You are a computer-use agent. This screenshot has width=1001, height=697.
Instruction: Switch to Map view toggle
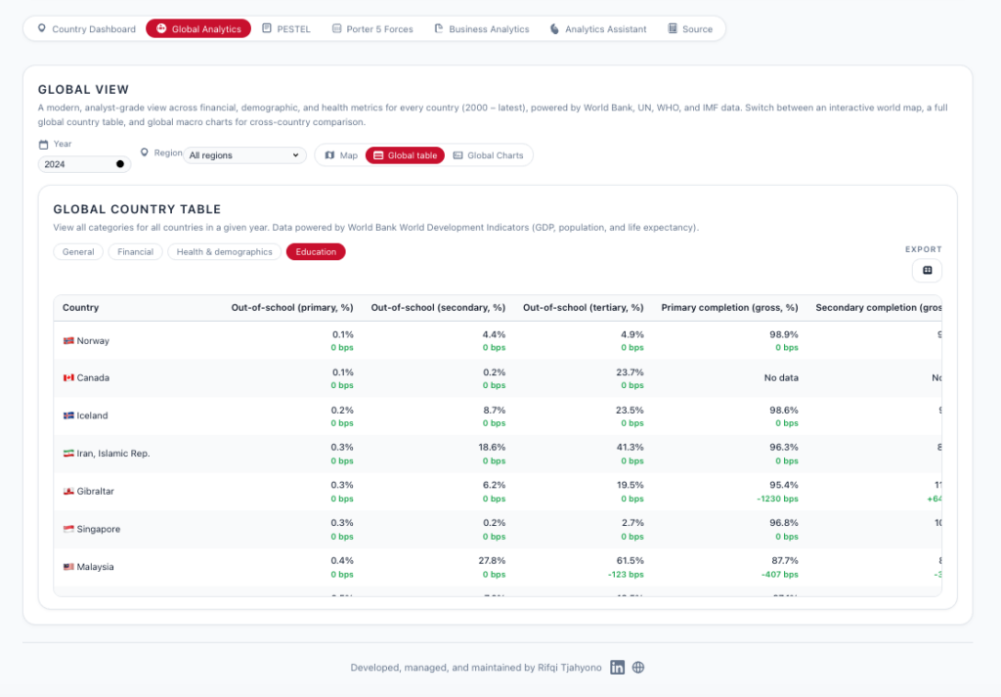(341, 155)
